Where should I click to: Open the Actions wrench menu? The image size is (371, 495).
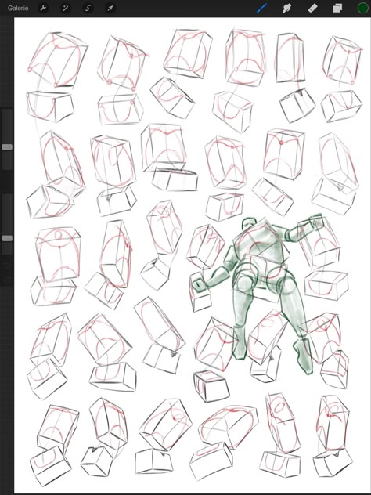[43, 8]
